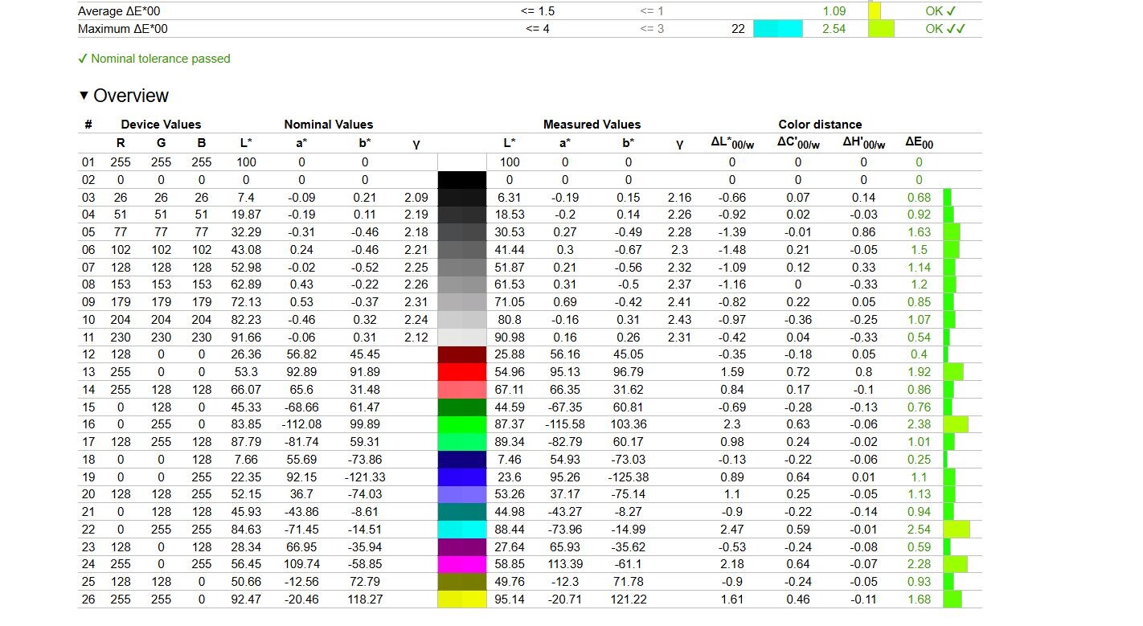This screenshot has width=1143, height=626.
Task: Click the measured L* value 95.14 in row 26
Action: point(510,599)
